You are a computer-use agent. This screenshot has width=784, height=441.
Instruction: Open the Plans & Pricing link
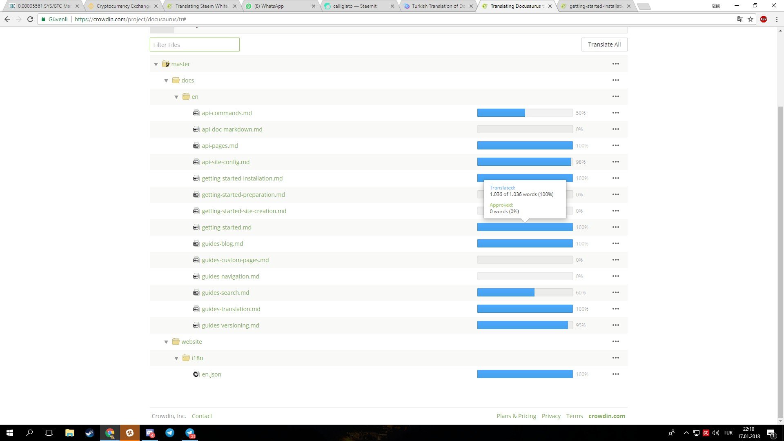pyautogui.click(x=516, y=416)
